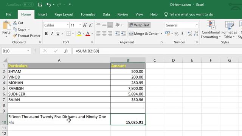Undo the last action
The height and width of the screenshot is (136, 242).
tap(49, 5)
